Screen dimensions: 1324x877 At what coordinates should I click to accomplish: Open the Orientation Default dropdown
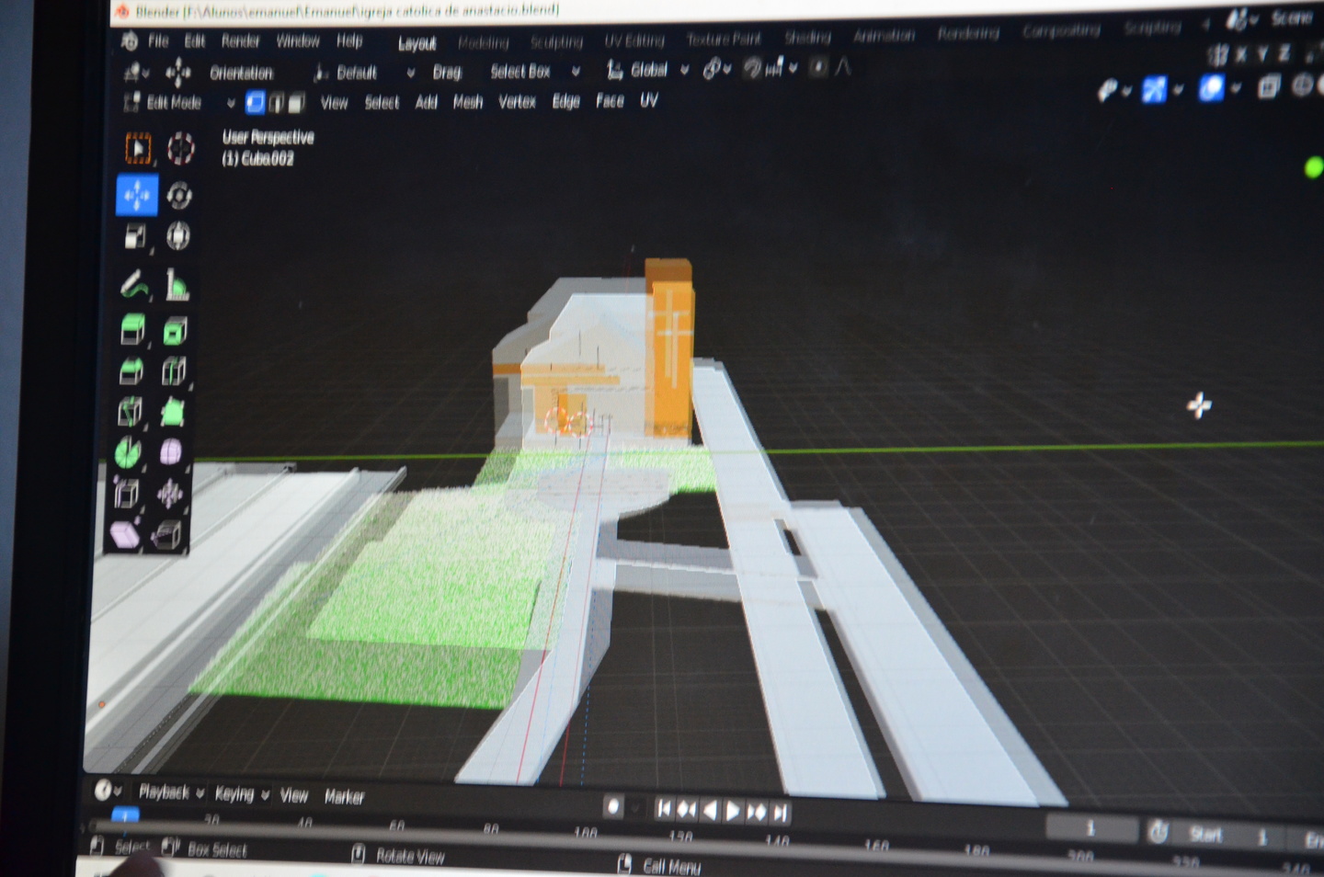click(x=364, y=73)
